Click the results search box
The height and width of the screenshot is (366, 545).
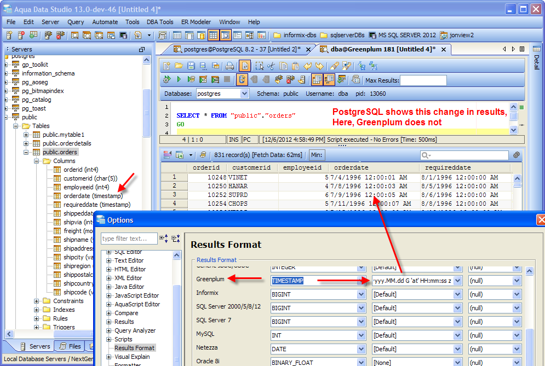(x=464, y=155)
